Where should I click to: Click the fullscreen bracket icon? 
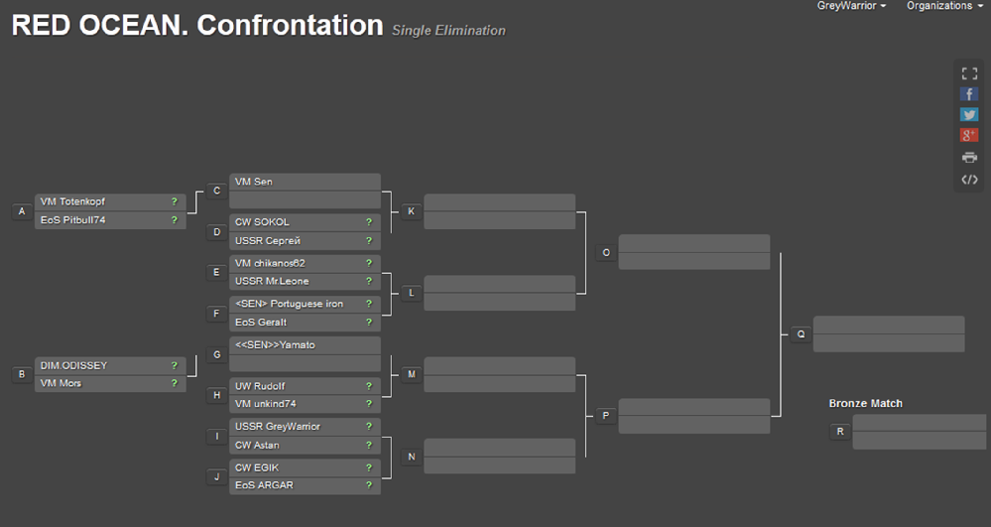click(969, 73)
